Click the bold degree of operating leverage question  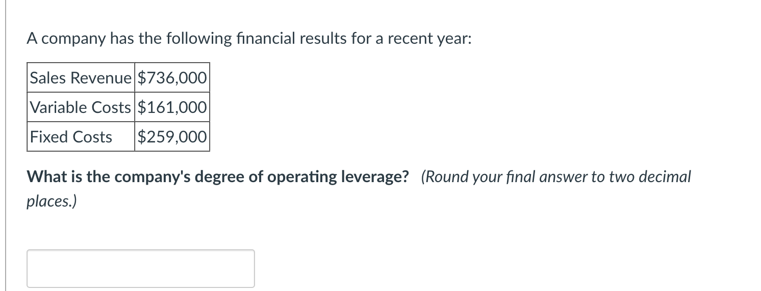pyautogui.click(x=218, y=177)
